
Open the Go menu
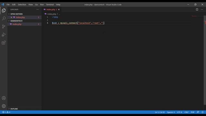click(36, 5)
